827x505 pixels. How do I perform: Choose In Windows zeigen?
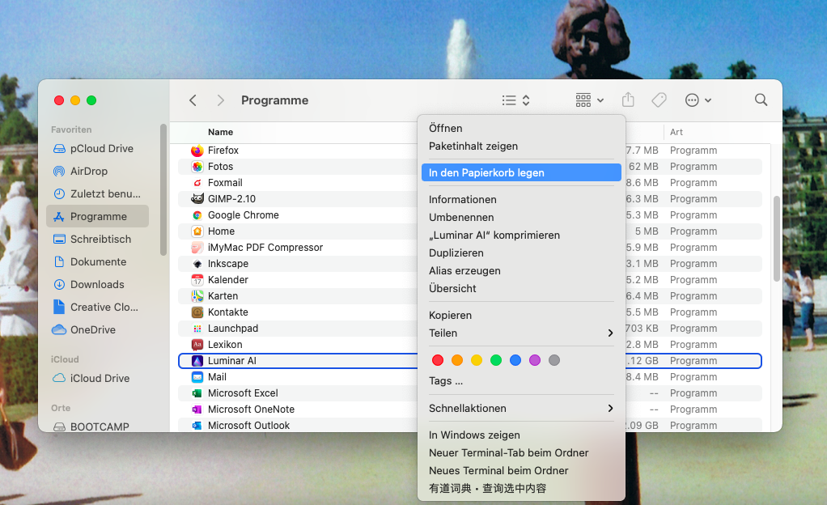(x=474, y=435)
